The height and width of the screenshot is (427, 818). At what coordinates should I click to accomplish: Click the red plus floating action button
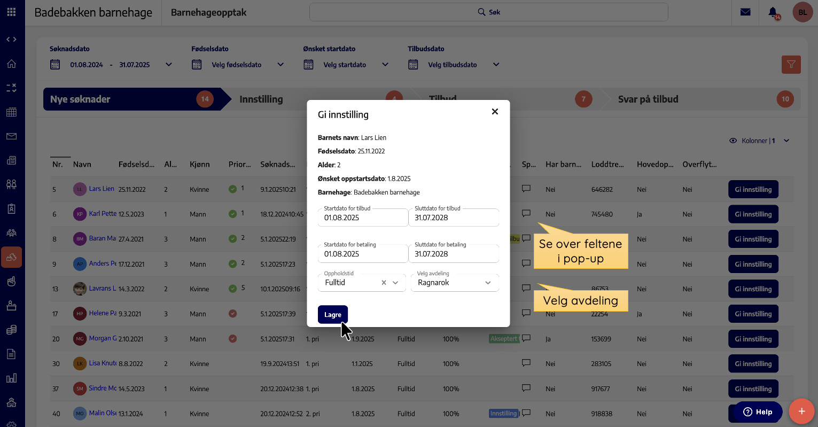point(801,411)
